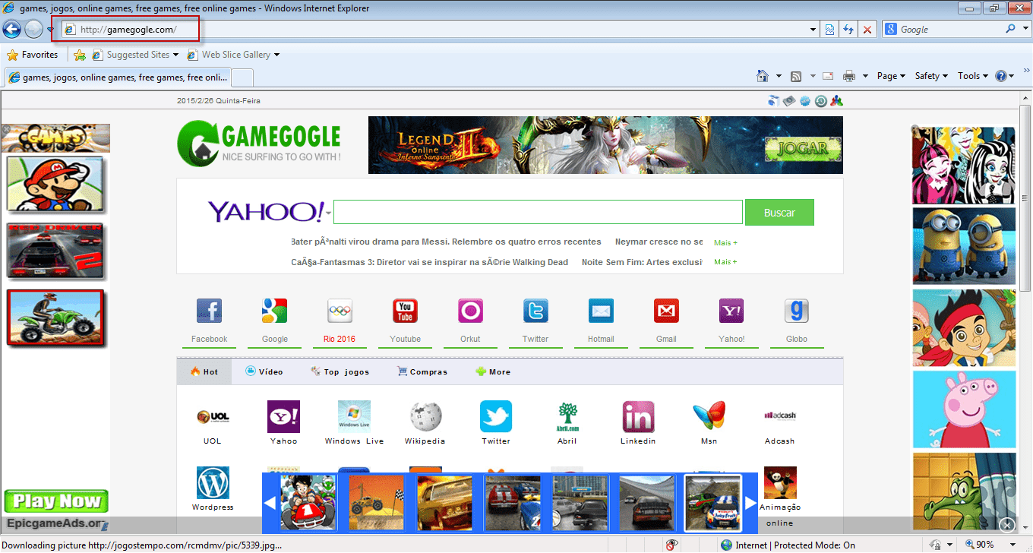The image size is (1033, 553).
Task: Open the UOL site icon
Action: (x=213, y=416)
